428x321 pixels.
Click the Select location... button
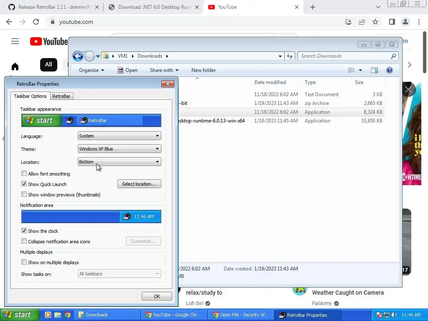(139, 184)
